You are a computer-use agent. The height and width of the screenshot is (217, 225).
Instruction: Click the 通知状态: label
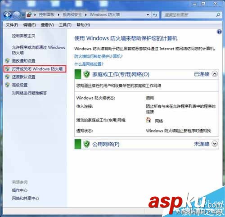85,131
